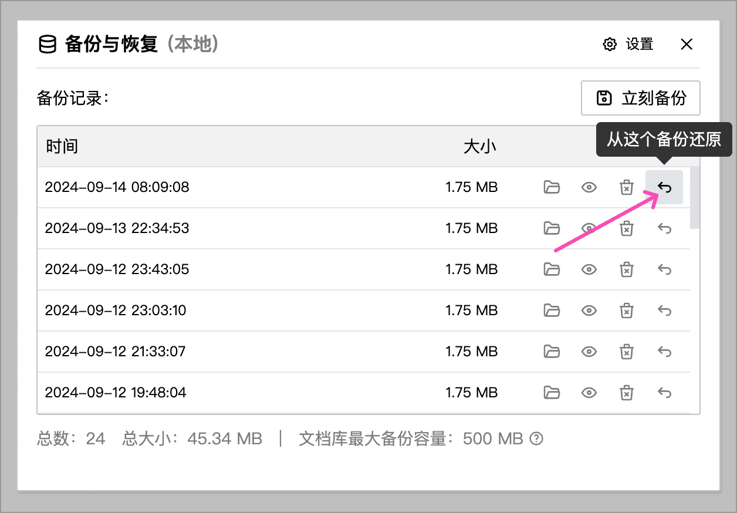Screen dimensions: 737x513
Task: Select the row dated 2024-09-12 21:33:07
Action: click(x=364, y=352)
